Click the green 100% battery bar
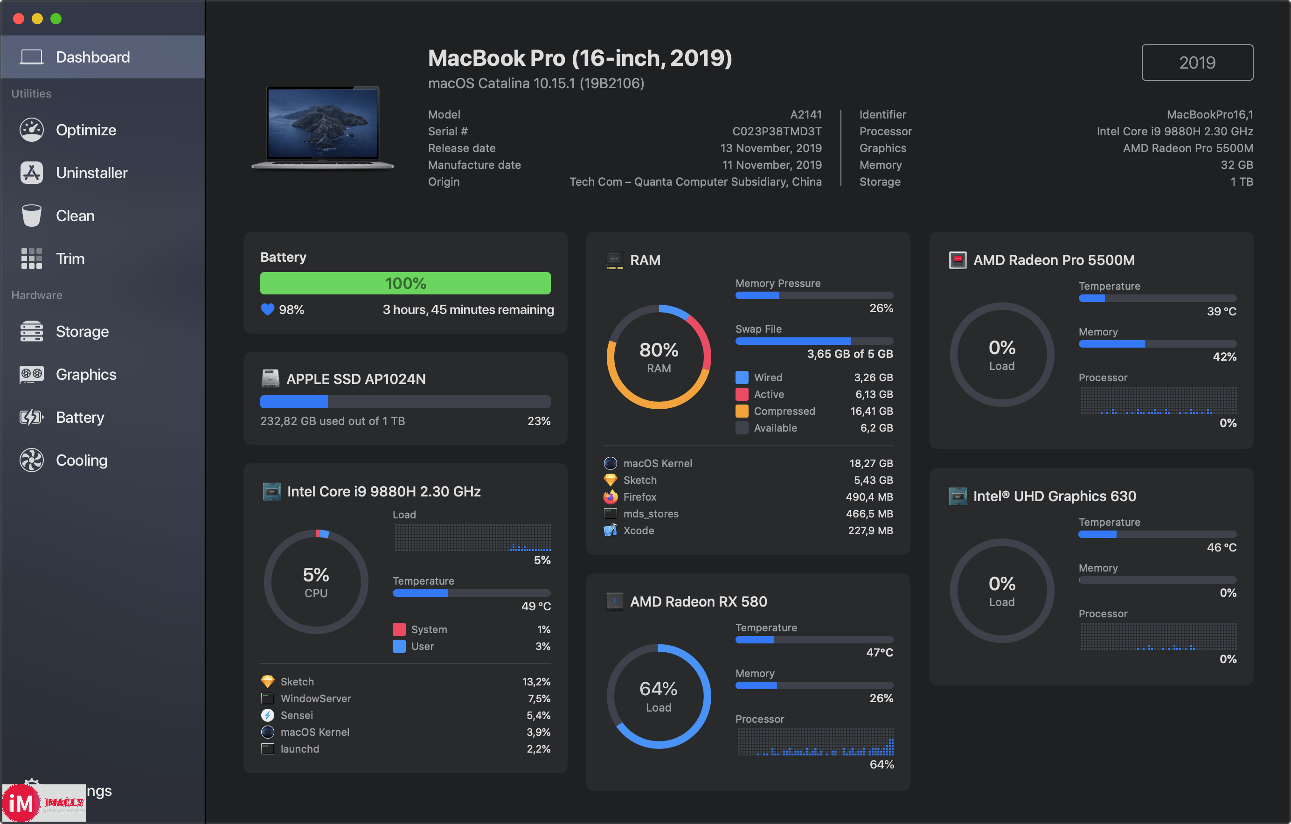The height and width of the screenshot is (824, 1291). tap(405, 283)
